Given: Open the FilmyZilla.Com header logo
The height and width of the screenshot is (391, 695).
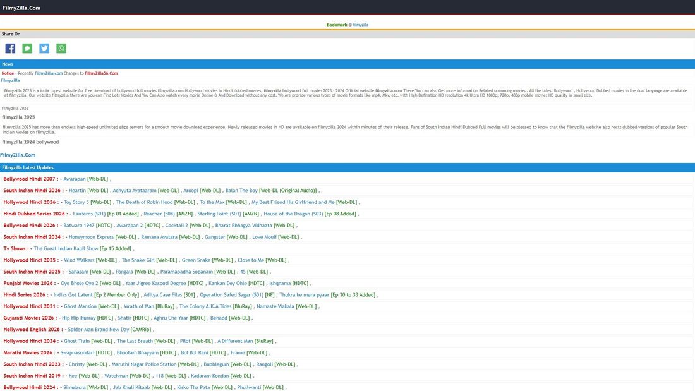Looking at the screenshot, I should coord(21,8).
